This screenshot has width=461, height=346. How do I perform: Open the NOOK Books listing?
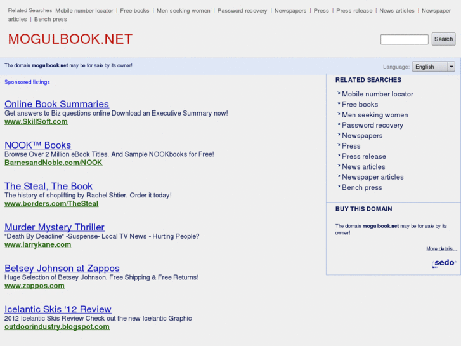[x=37, y=145]
